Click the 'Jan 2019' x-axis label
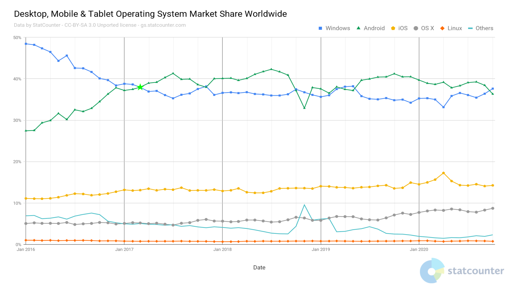The width and height of the screenshot is (508, 286). coord(321,249)
